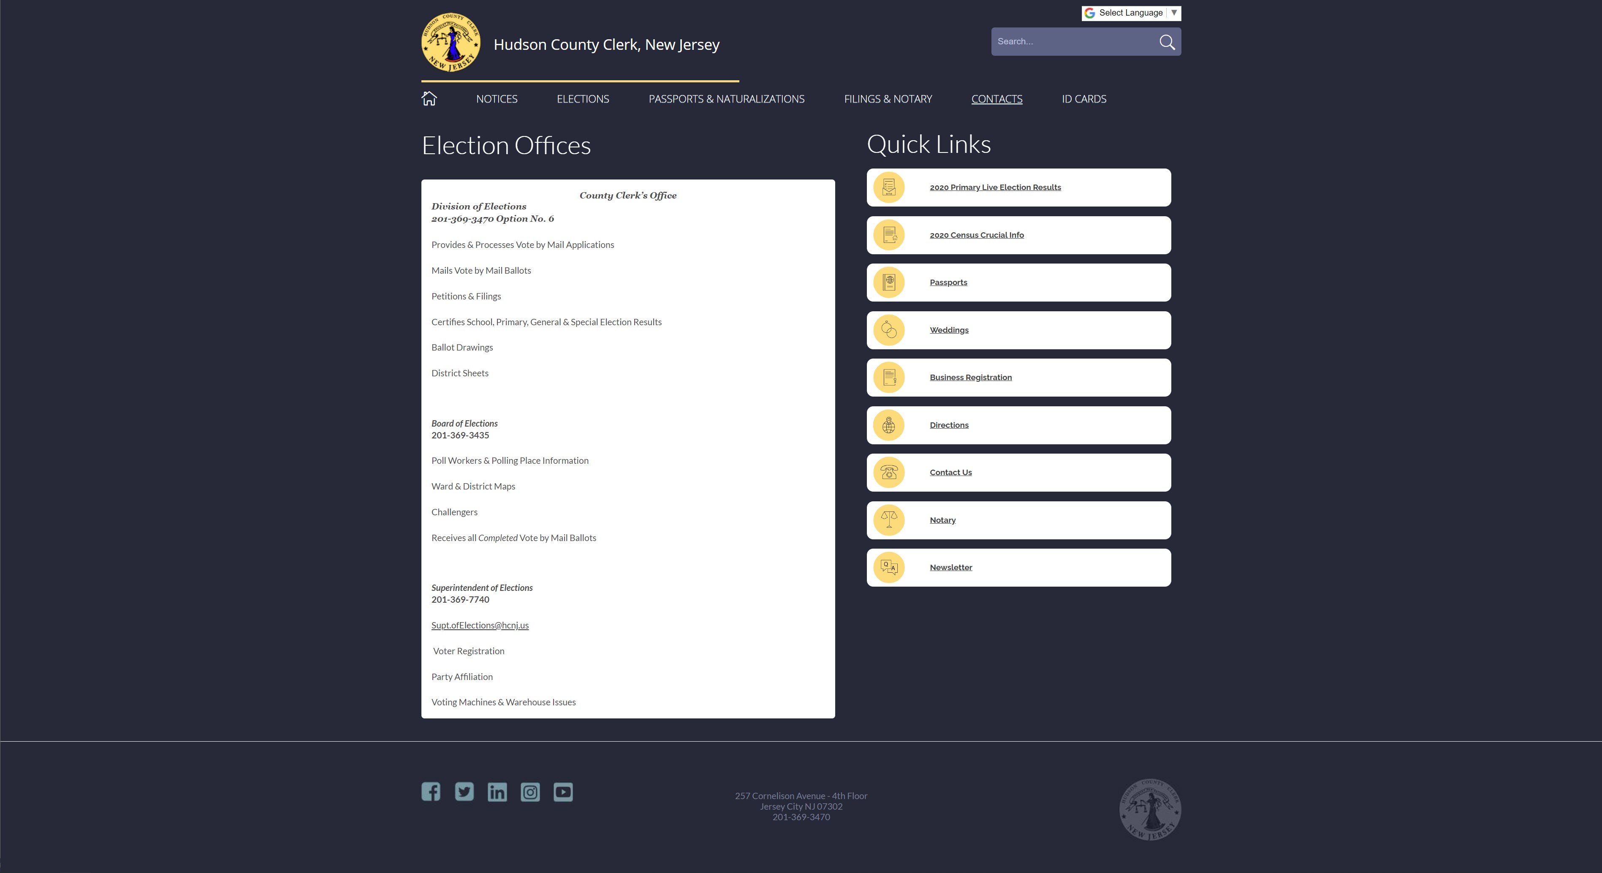Click Provides & Processes Vote by Mail Applications
This screenshot has height=873, width=1602.
click(522, 245)
